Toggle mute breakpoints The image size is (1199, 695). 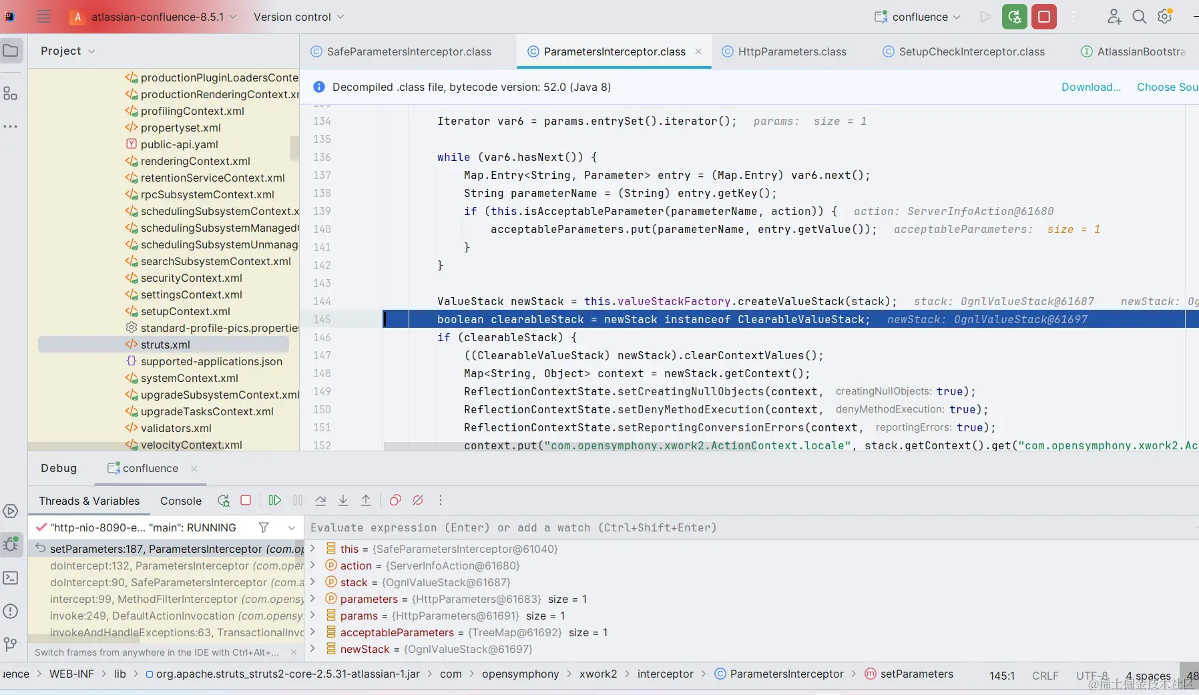click(x=419, y=500)
